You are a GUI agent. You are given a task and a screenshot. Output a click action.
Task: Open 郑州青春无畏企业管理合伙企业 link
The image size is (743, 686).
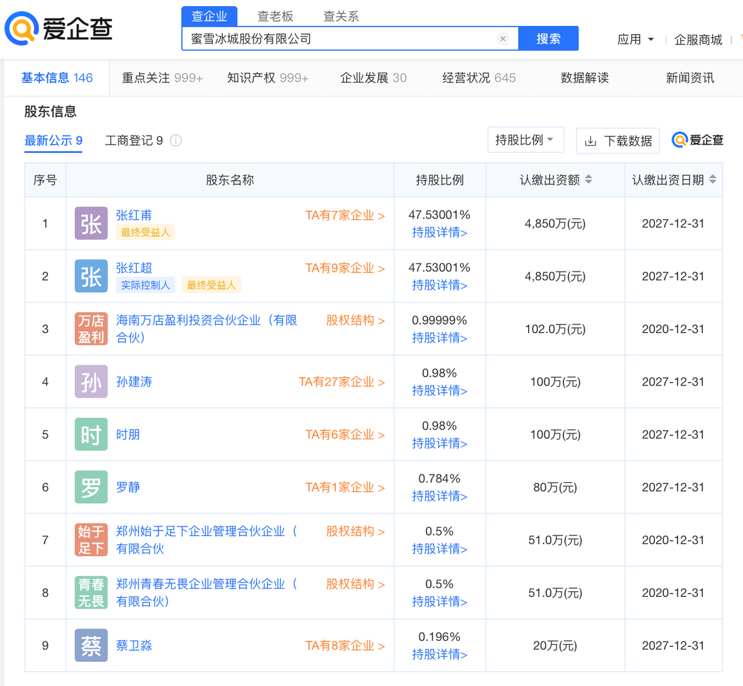click(x=207, y=593)
